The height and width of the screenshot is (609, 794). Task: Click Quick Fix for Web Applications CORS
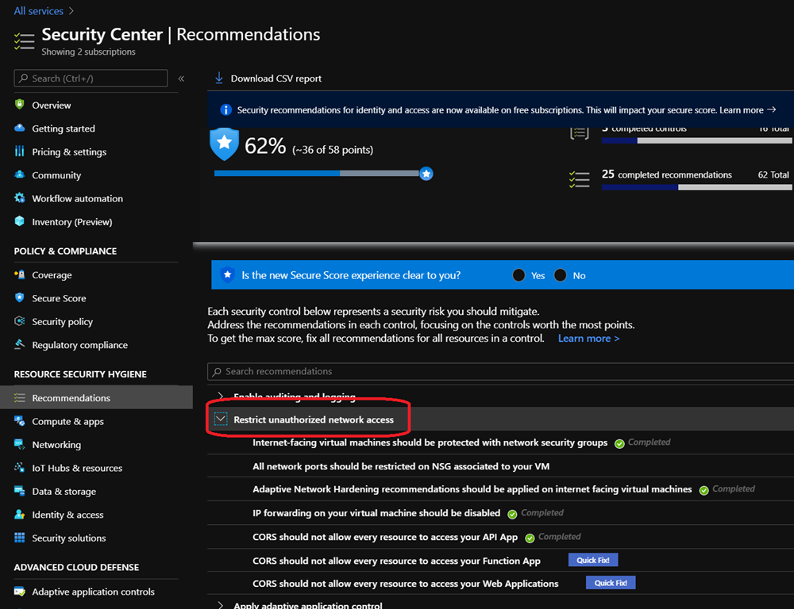[611, 583]
